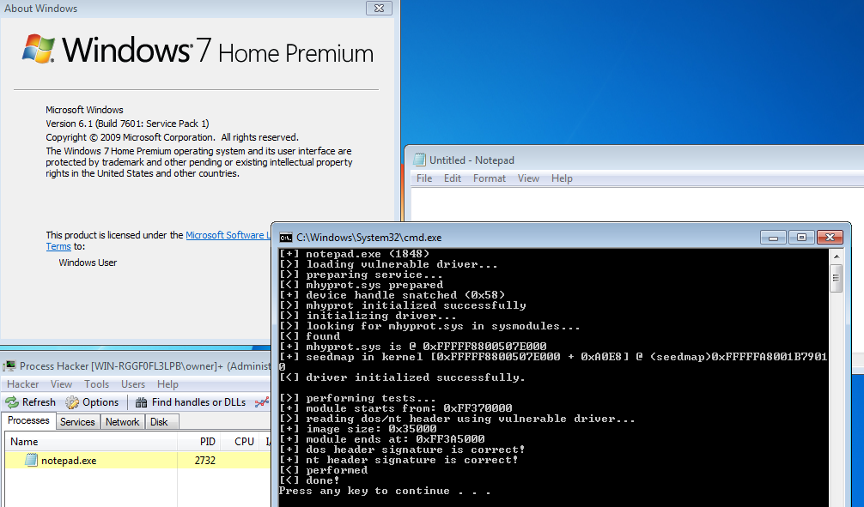The image size is (864, 507).
Task: Sort processes by PID column
Action: click(x=199, y=442)
